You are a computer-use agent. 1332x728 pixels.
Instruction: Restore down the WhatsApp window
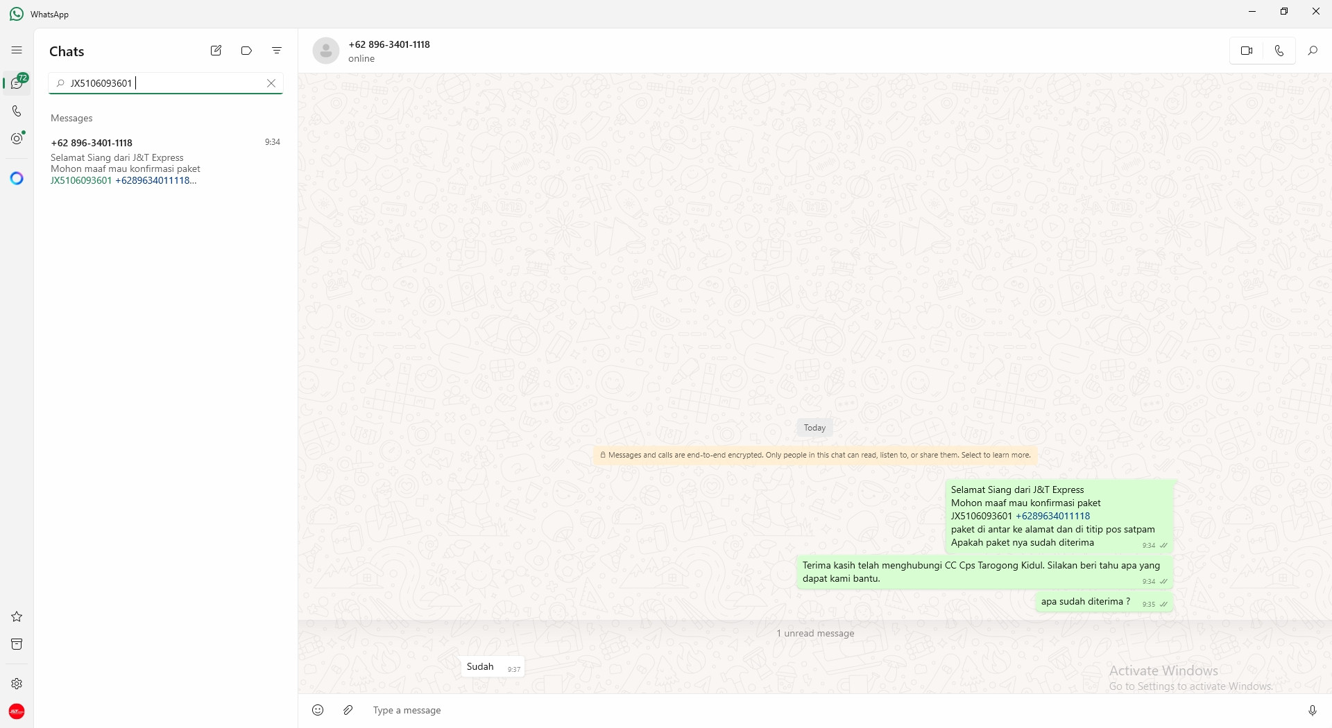[1284, 12]
